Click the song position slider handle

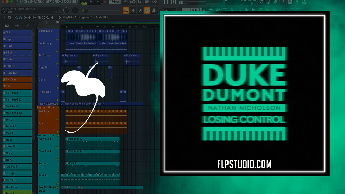click(86, 11)
